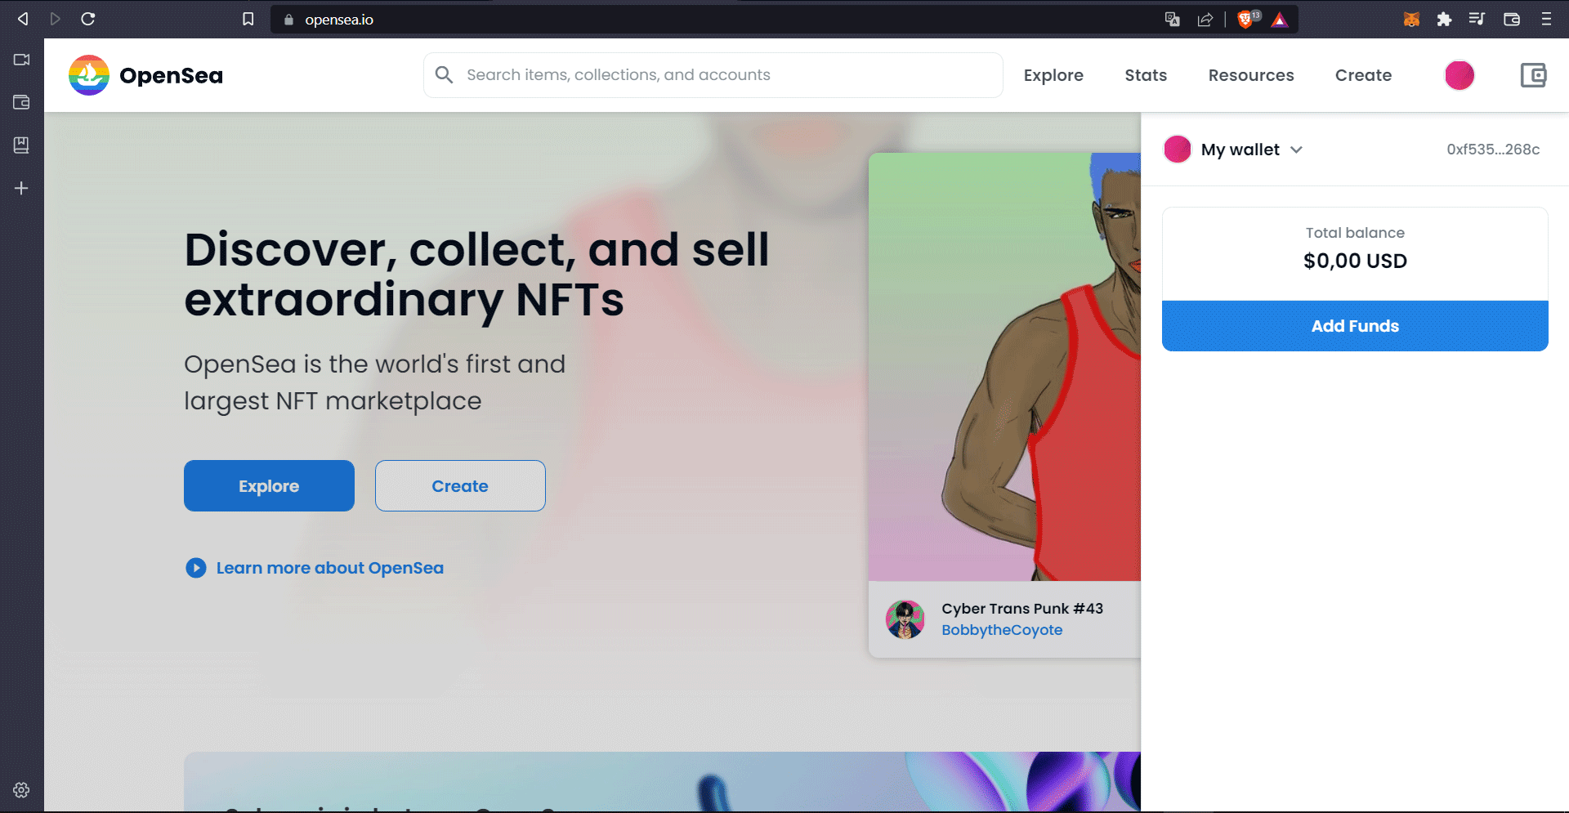Viewport: 1569px width, 813px height.
Task: Click the search magnifier icon
Action: click(444, 75)
